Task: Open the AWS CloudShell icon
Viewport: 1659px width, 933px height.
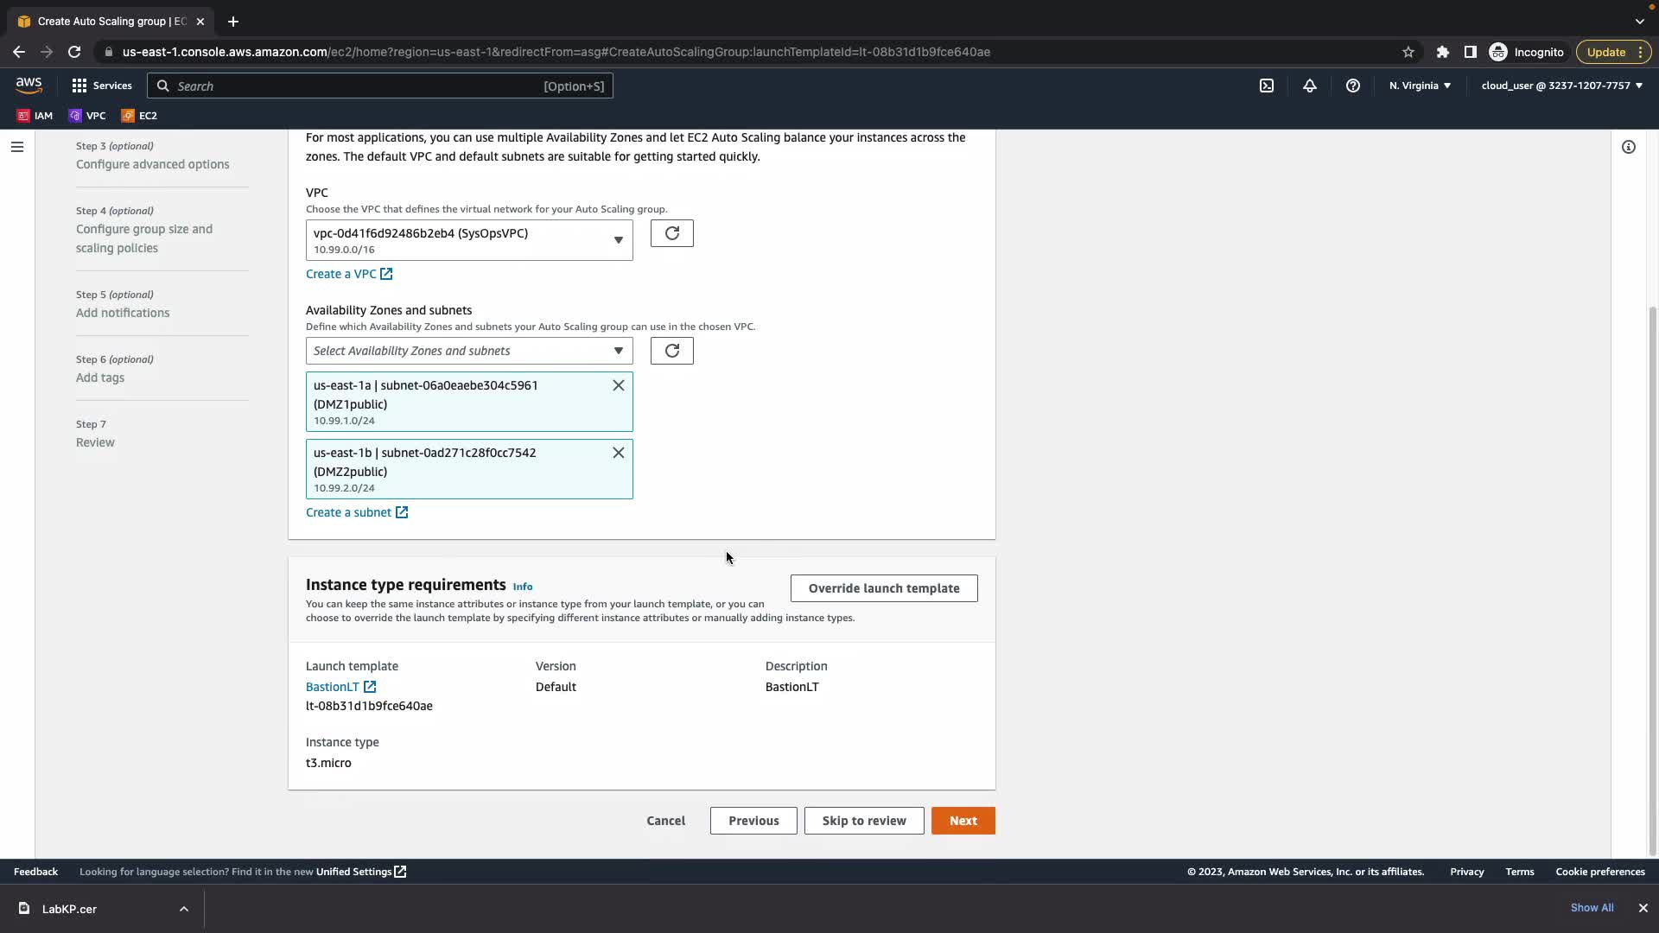Action: [1266, 86]
